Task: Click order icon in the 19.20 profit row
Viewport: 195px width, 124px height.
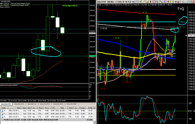Action: (x=2, y=111)
